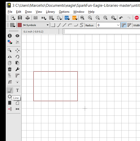Enable the round miter style
Viewport: 140px width, 141px height.
[x=124, y=25]
